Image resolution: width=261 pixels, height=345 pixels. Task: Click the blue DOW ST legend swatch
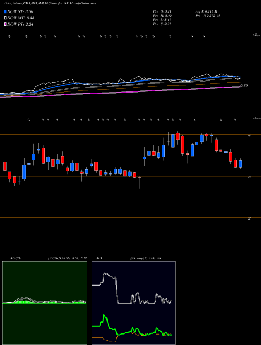coord(5,11)
